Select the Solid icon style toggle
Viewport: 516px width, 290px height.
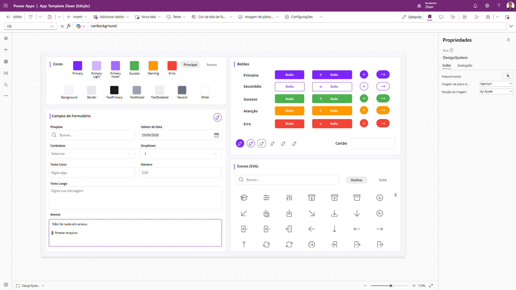(x=383, y=180)
